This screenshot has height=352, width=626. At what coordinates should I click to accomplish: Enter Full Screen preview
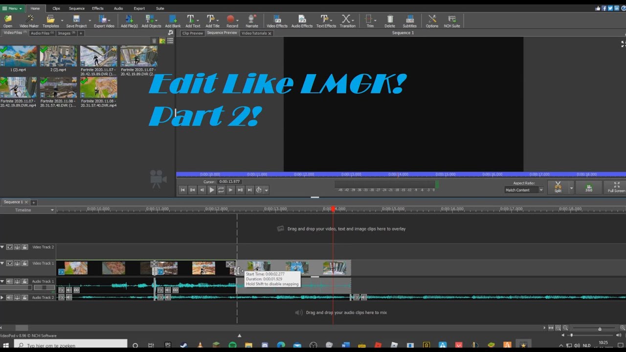616,188
